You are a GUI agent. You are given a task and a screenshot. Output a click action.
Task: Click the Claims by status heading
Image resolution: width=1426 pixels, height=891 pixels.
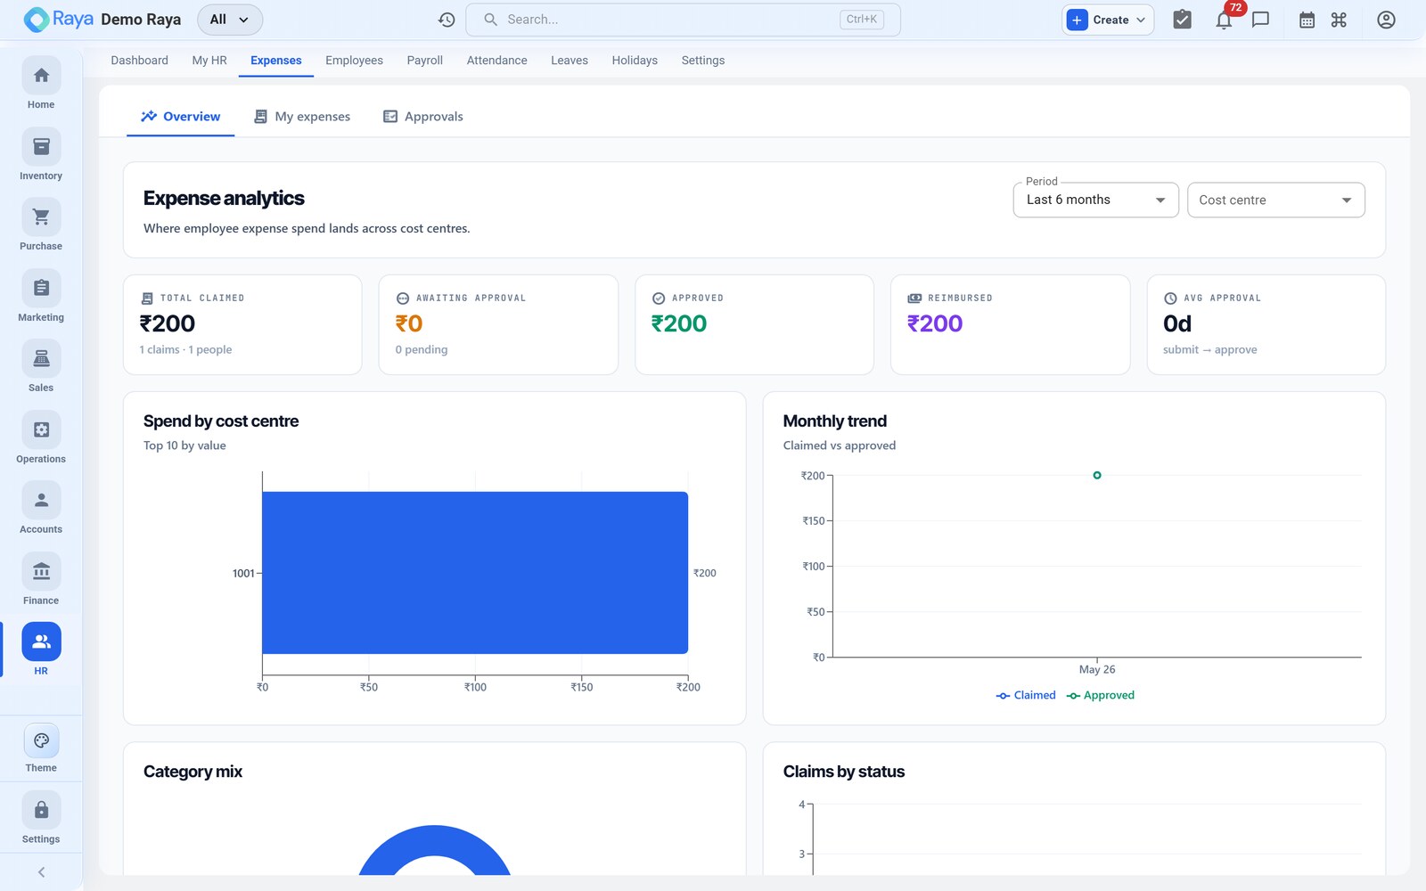[x=844, y=772]
